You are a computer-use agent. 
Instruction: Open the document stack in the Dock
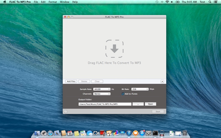click(172, 133)
